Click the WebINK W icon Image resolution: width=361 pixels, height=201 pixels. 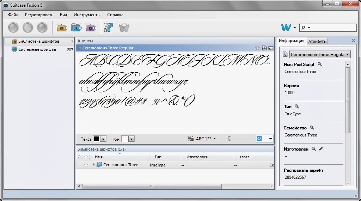[x=286, y=28]
